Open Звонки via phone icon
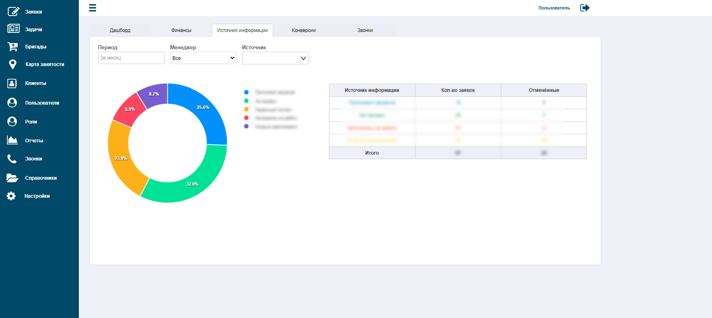Screen dimensions: 712x318 coord(12,159)
